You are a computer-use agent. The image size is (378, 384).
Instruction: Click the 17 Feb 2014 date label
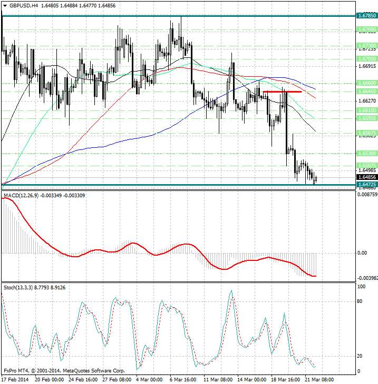tap(16, 379)
